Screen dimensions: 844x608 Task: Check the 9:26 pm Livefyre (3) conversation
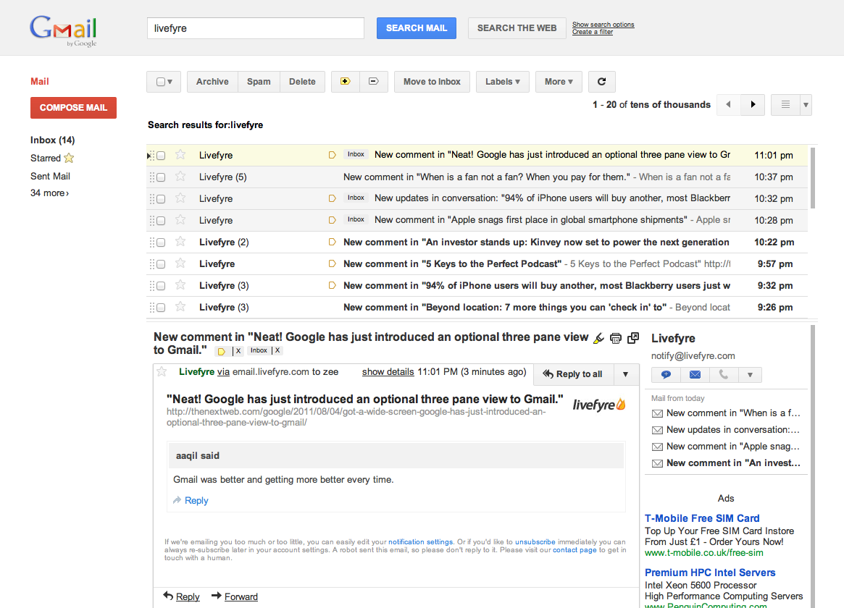pyautogui.click(x=160, y=308)
